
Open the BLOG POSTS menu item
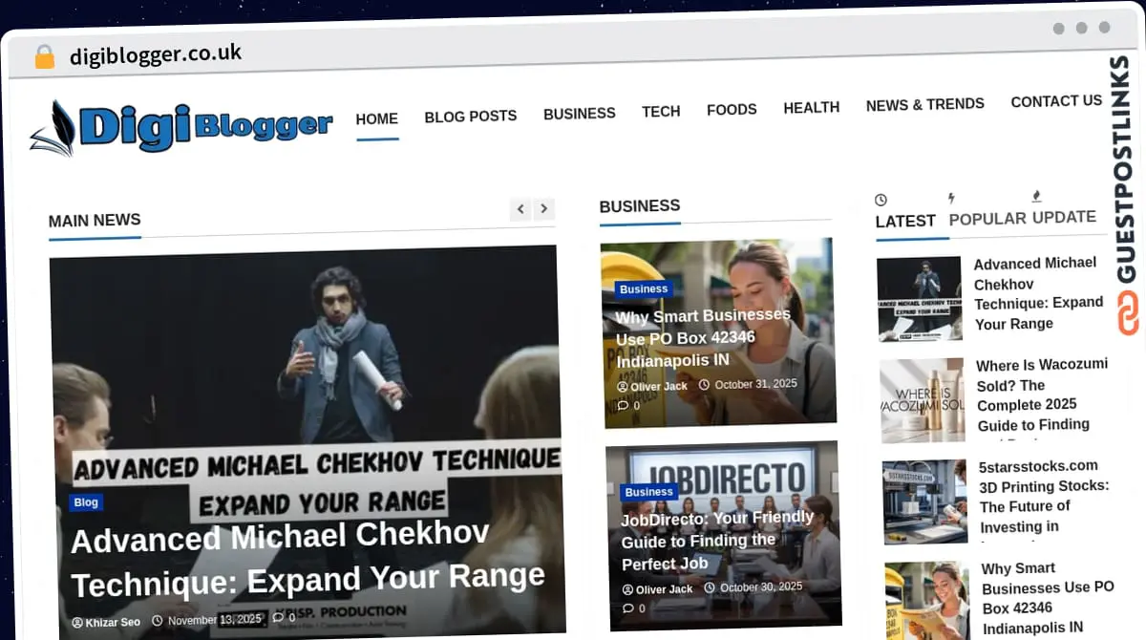(471, 117)
